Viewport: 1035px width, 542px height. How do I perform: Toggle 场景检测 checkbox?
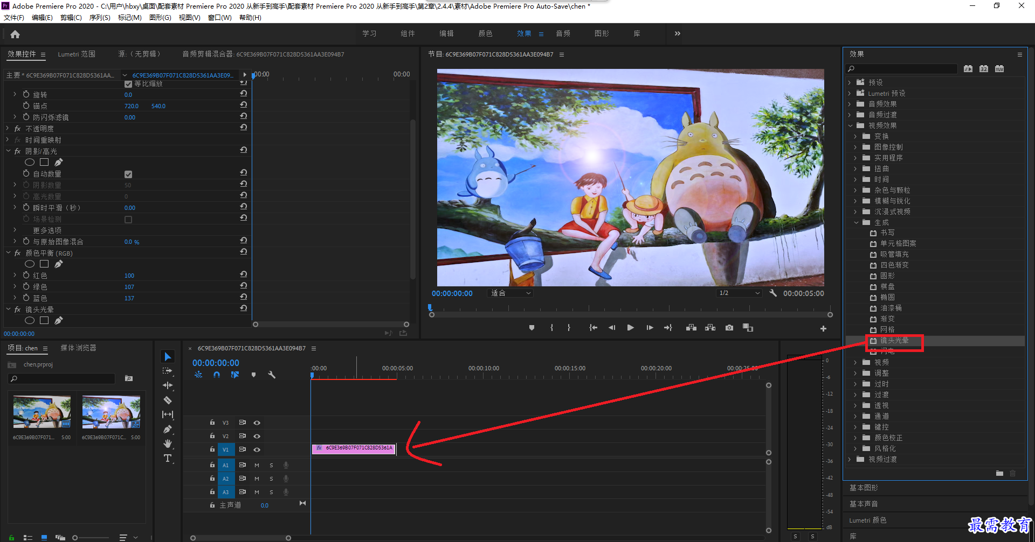tap(128, 220)
